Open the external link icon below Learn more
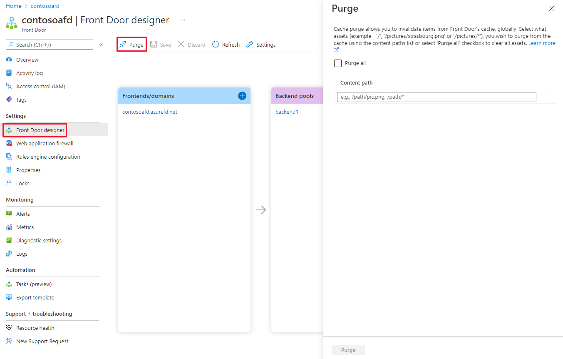Screen dimensions: 563x359 [x=336, y=50]
